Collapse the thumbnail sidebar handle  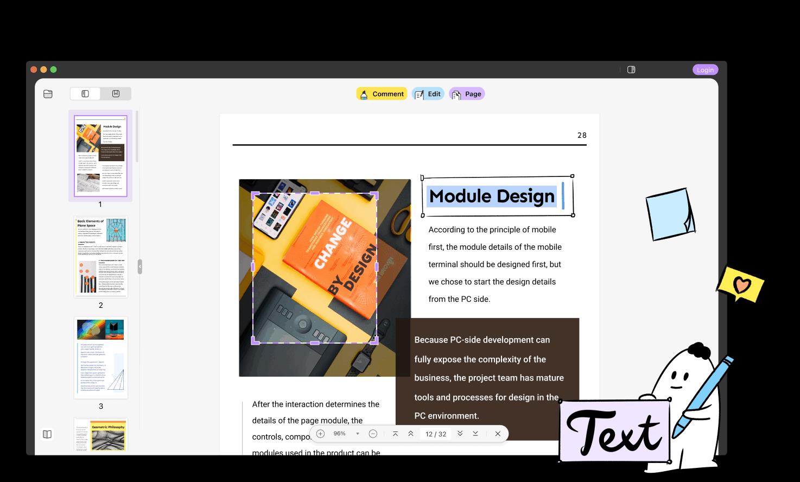tap(139, 267)
